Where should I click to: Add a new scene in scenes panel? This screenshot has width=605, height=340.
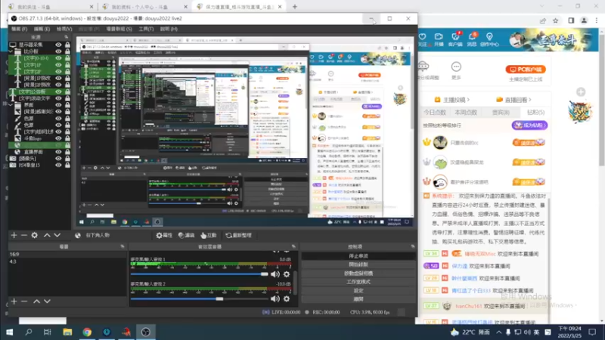pos(14,301)
